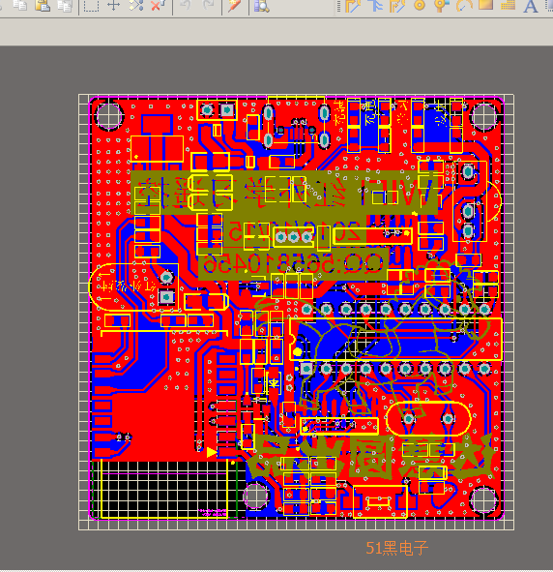Image resolution: width=553 pixels, height=572 pixels.
Task: Select the Interactive Multi-Routing tool
Action: [x=374, y=6]
